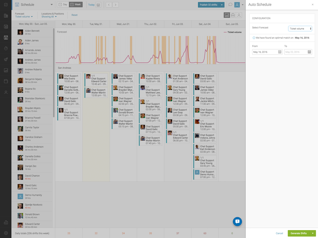Toggle the employee view icon near top right

pos(239,15)
